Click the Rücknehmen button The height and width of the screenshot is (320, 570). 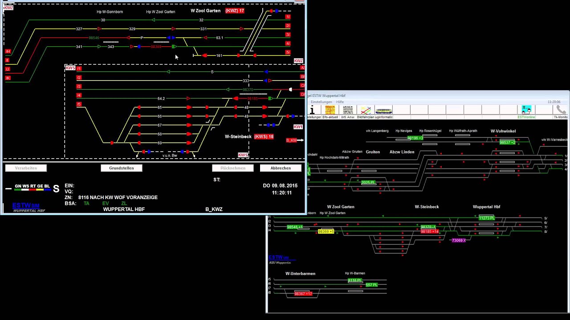coord(233,168)
